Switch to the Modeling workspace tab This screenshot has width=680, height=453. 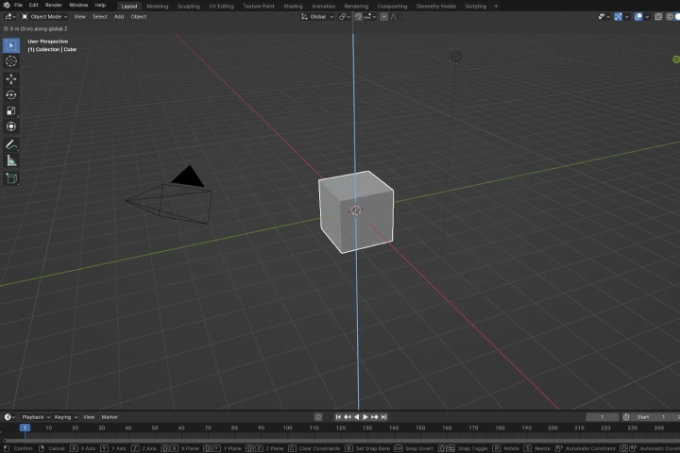158,6
